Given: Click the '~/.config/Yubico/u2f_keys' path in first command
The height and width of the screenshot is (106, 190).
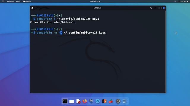Looking at the screenshot, I should pos(78,19).
